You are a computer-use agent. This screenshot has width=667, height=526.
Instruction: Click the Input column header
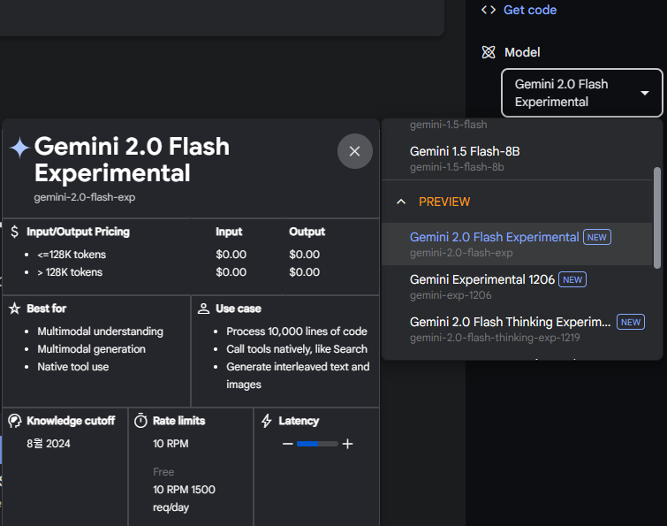(x=229, y=232)
